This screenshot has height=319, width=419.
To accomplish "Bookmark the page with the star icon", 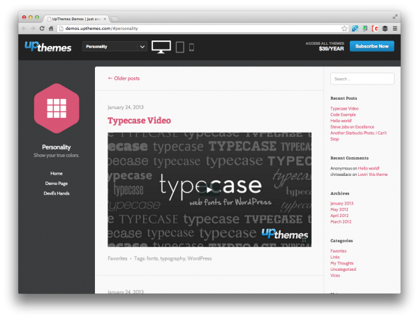I will coord(344,29).
